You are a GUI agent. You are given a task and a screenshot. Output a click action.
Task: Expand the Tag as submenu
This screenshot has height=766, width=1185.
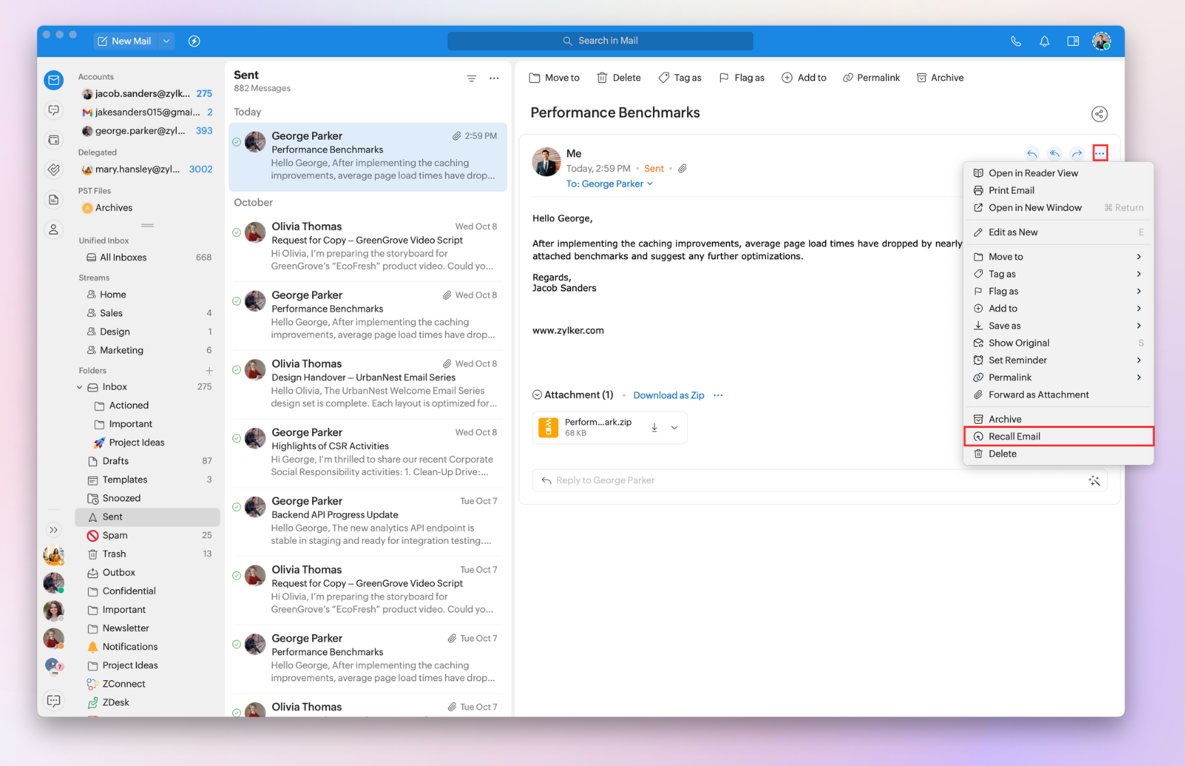click(x=1059, y=274)
